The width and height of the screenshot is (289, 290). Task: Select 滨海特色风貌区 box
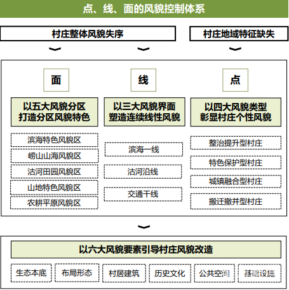(x=55, y=140)
